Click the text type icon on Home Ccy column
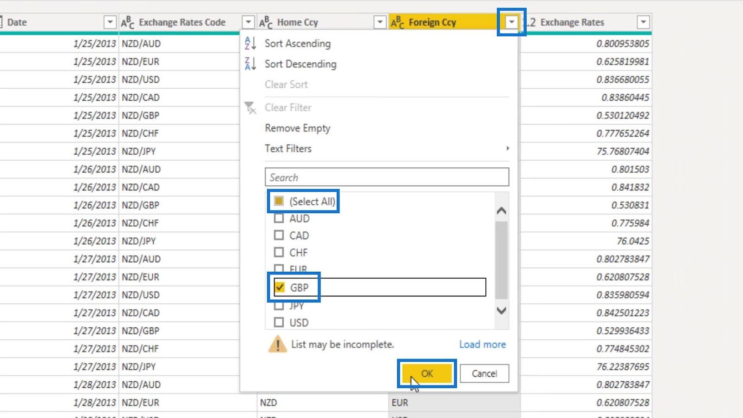This screenshot has height=418, width=743. [x=266, y=22]
